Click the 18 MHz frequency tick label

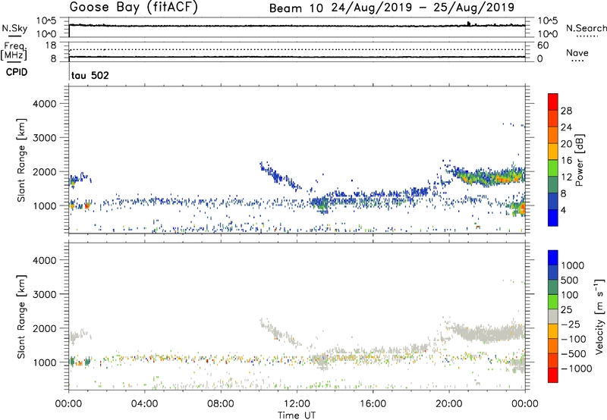tap(51, 45)
